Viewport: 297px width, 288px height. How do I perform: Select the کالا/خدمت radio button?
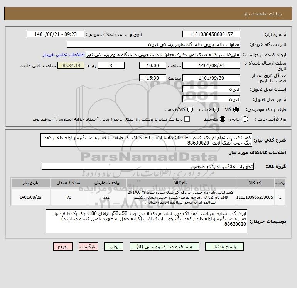pyautogui.click(x=190, y=109)
